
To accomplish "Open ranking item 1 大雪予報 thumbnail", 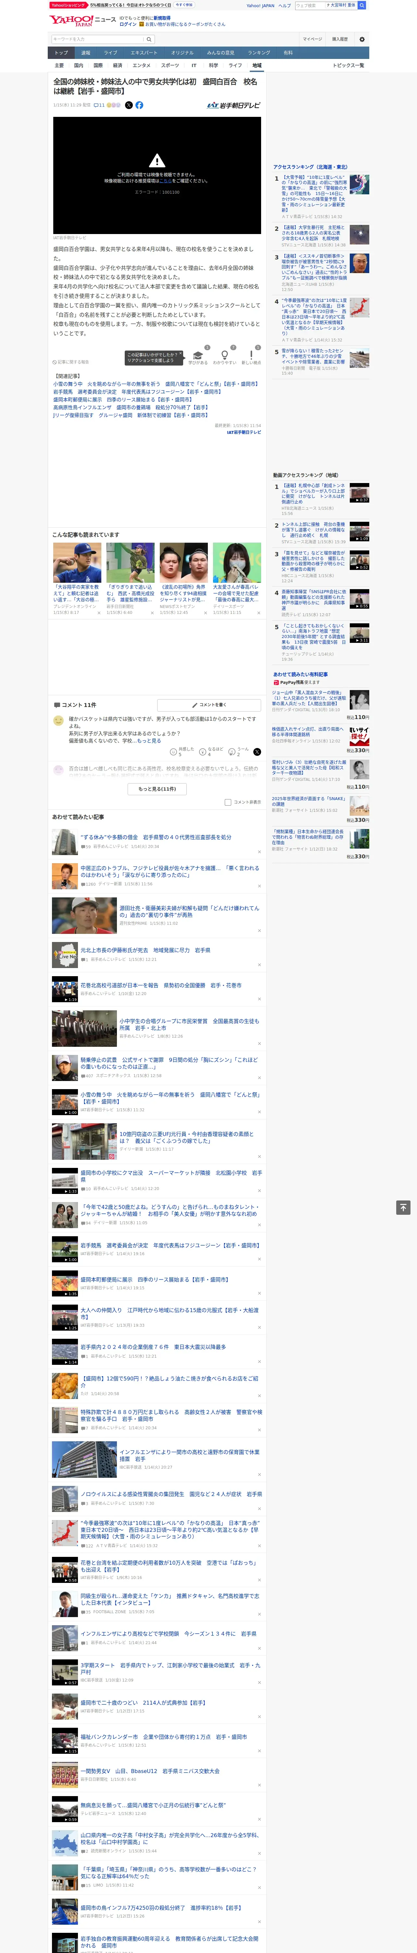I will pyautogui.click(x=359, y=184).
